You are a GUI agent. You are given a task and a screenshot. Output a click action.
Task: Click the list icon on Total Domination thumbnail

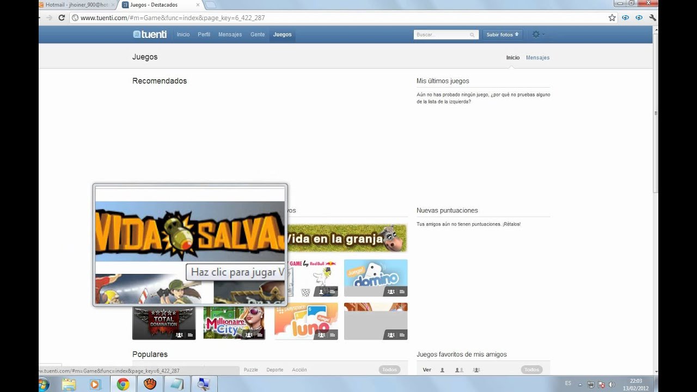[x=190, y=335]
